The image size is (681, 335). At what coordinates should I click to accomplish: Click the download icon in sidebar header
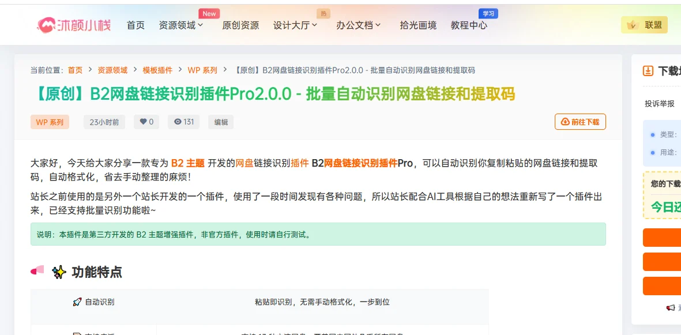[648, 71]
